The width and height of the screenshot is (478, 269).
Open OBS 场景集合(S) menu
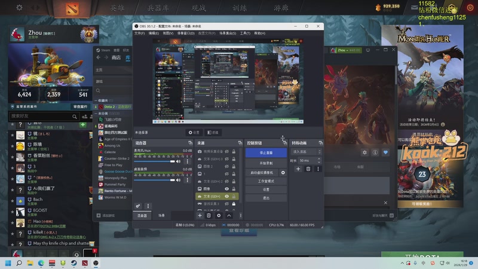click(228, 33)
